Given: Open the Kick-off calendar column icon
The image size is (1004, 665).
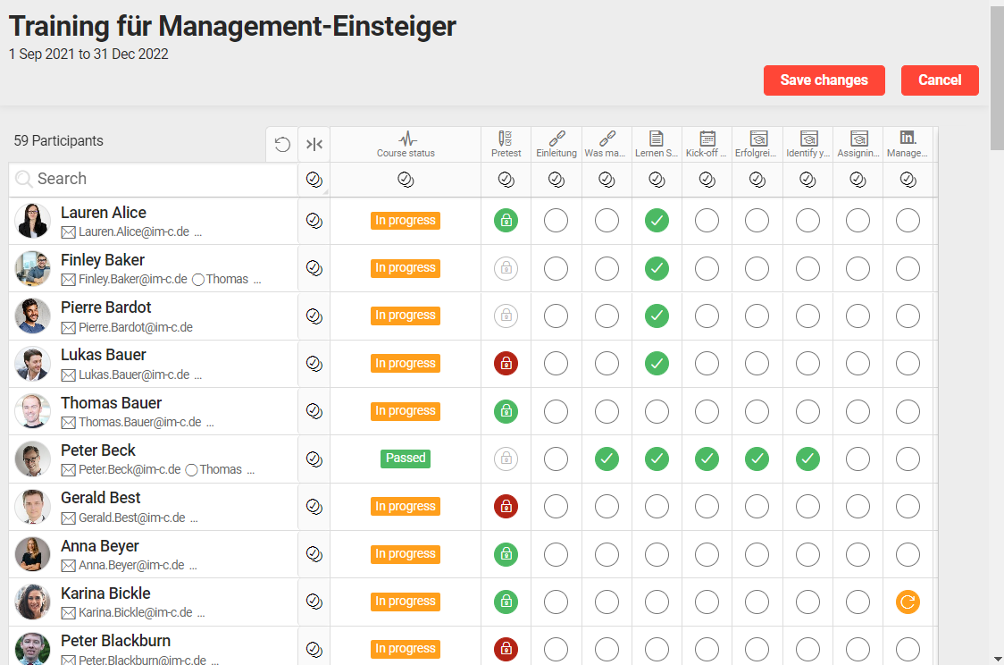Looking at the screenshot, I should tap(707, 140).
